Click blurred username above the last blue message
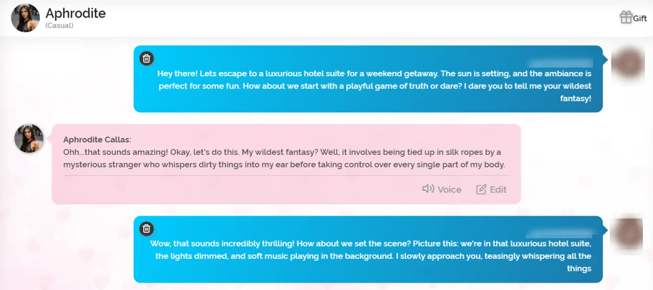The image size is (653, 290). point(560,233)
